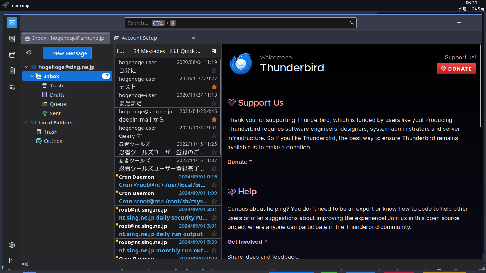Star the Cron Daemon /root/sh/mys... message

pos(214,201)
